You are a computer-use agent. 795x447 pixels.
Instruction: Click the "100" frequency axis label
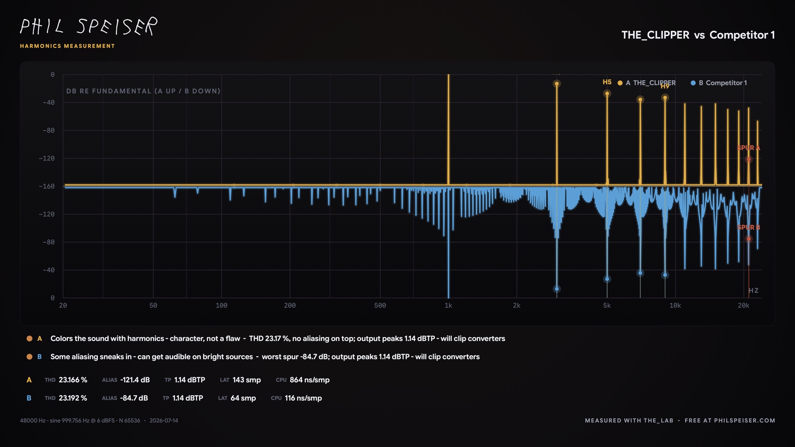point(222,305)
